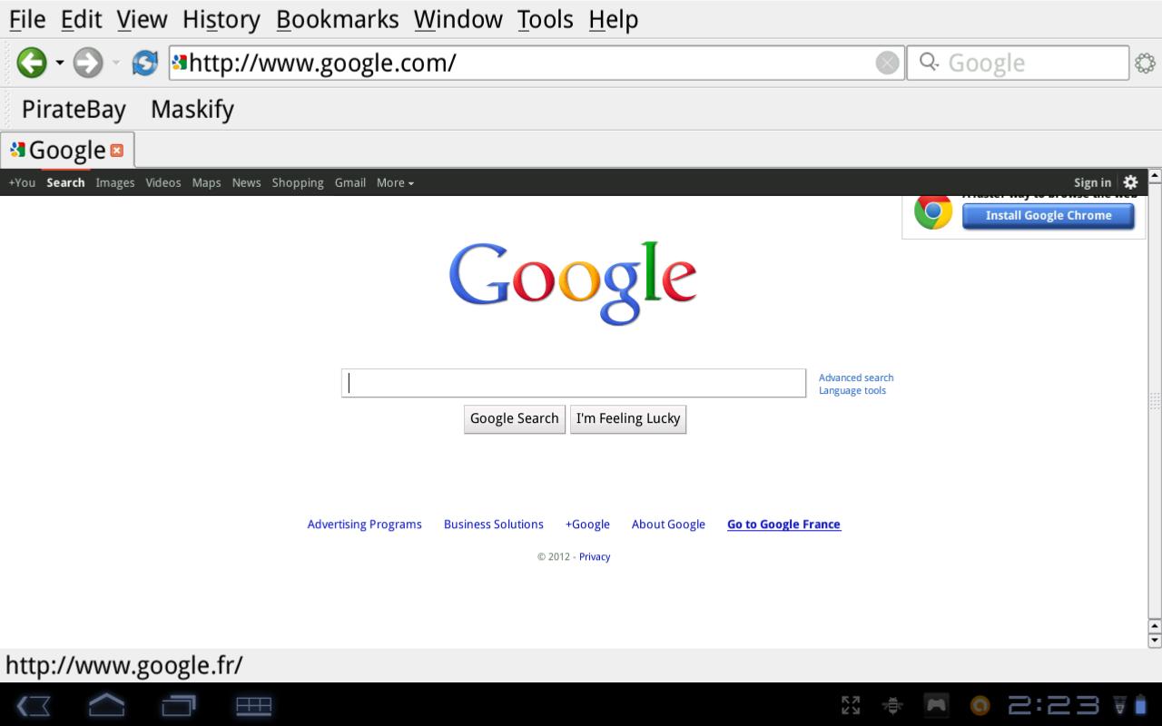
Task: Go to Maps in Google bar
Action: (x=206, y=182)
